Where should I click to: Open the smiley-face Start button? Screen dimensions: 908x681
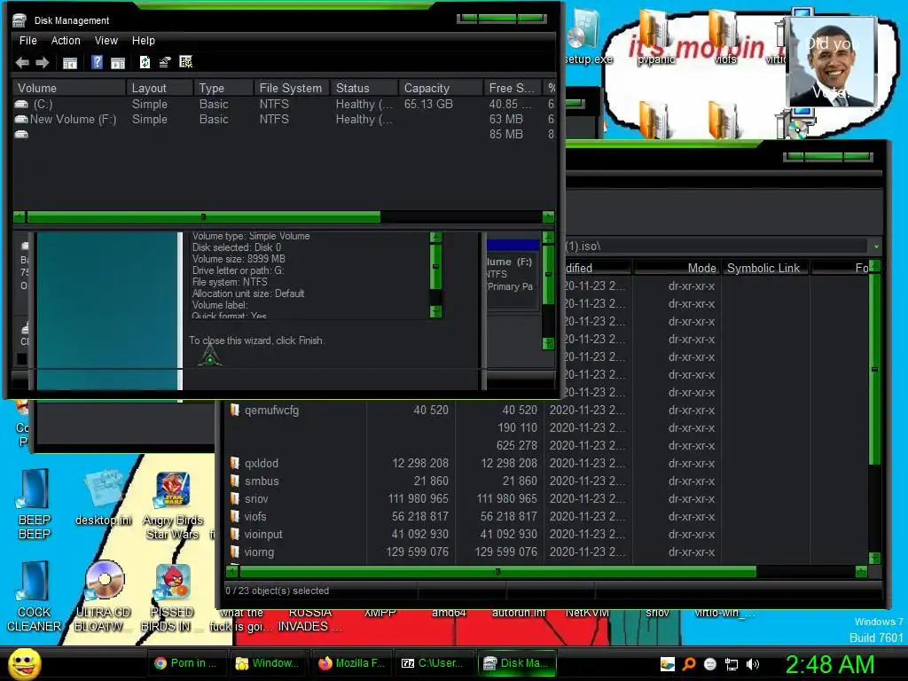[x=25, y=663]
